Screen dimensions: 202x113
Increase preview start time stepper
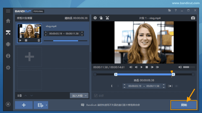click(125, 85)
